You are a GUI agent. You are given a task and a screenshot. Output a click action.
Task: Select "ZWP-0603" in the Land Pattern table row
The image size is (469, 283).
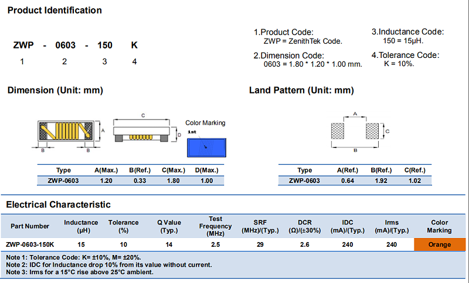[304, 181]
